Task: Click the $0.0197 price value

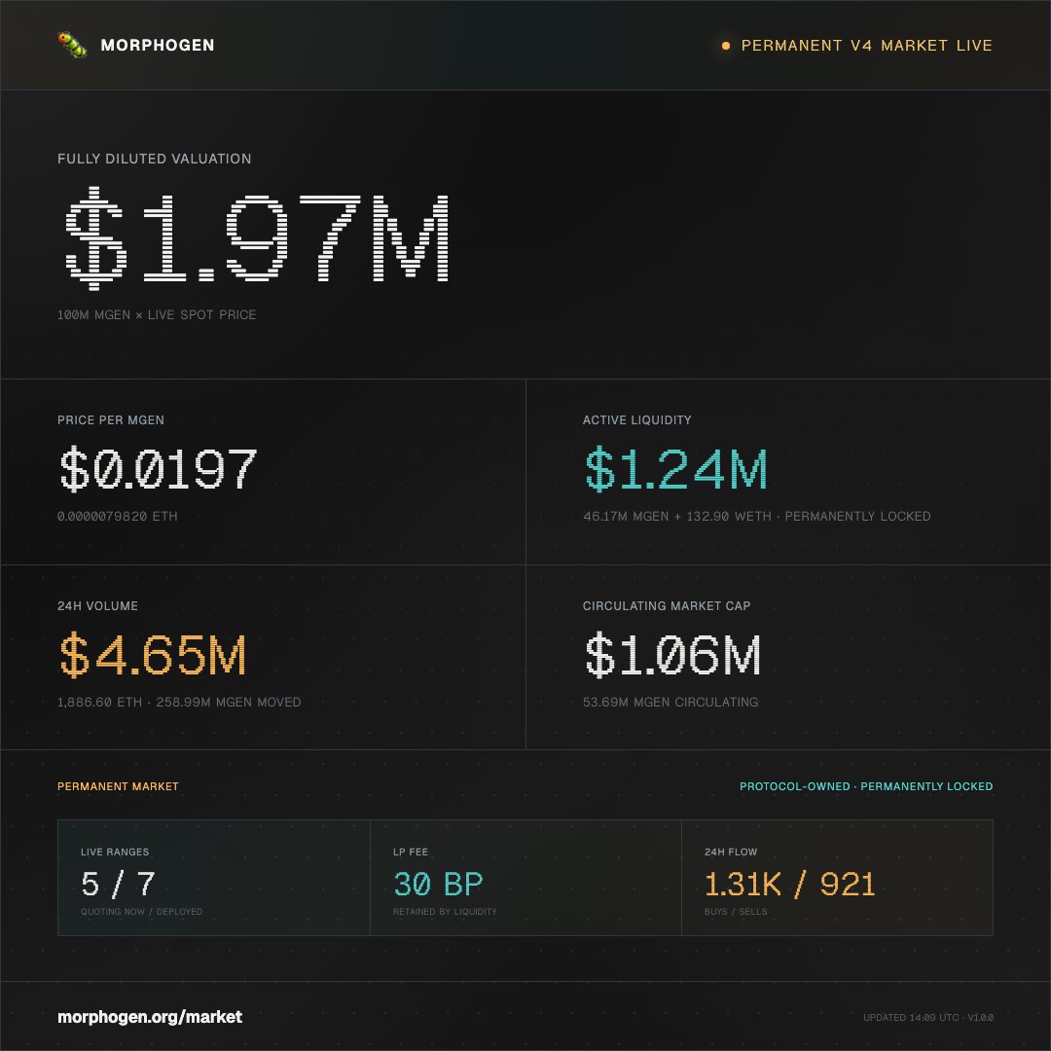Action: tap(159, 468)
